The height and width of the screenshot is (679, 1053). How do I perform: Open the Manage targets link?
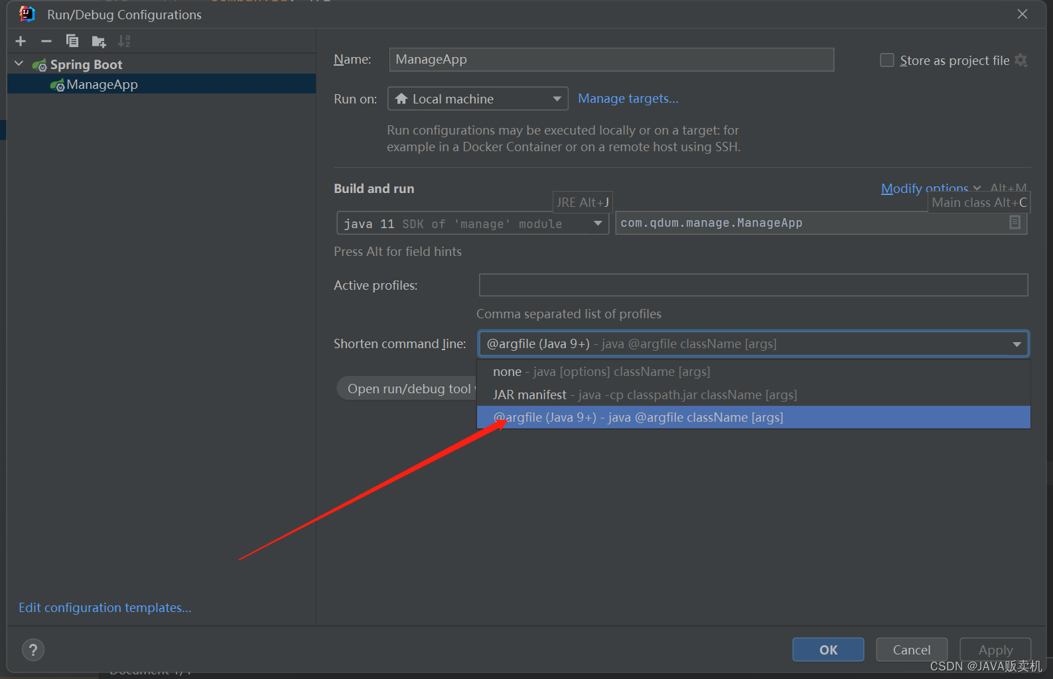tap(628, 98)
